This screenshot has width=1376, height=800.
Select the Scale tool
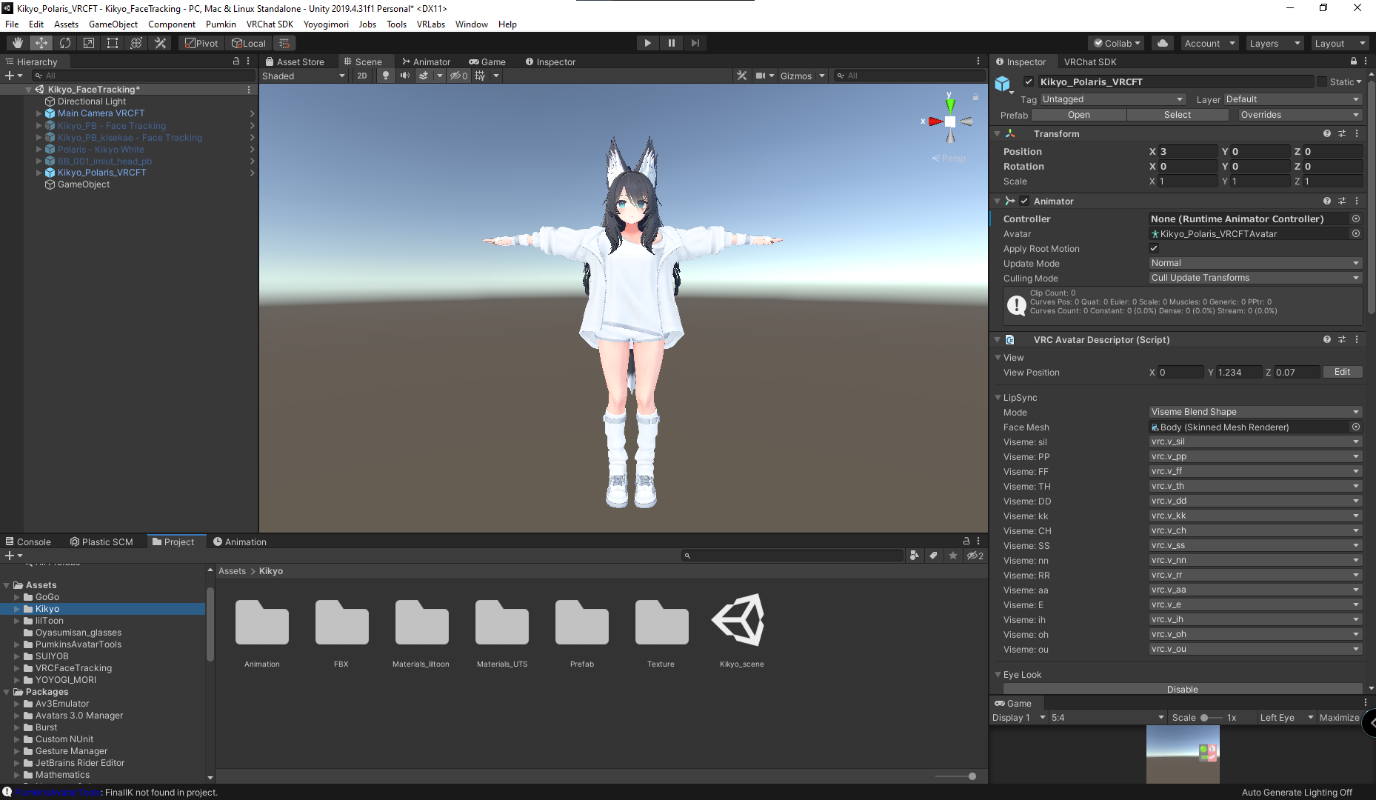pyautogui.click(x=89, y=43)
